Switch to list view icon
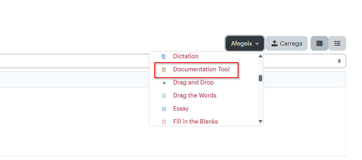 [x=337, y=43]
